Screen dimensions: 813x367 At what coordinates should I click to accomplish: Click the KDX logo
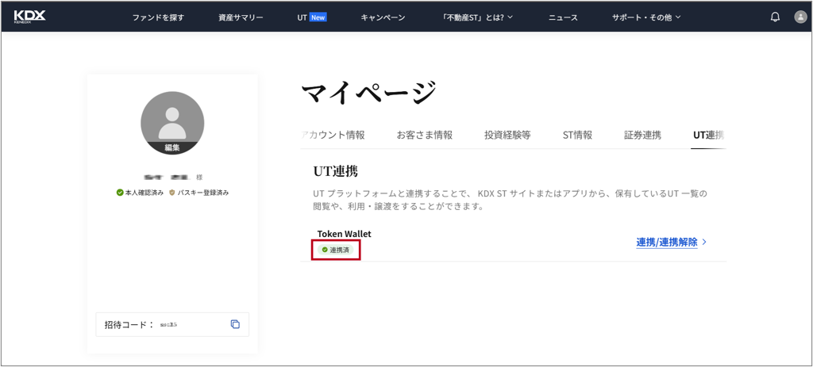click(x=29, y=17)
